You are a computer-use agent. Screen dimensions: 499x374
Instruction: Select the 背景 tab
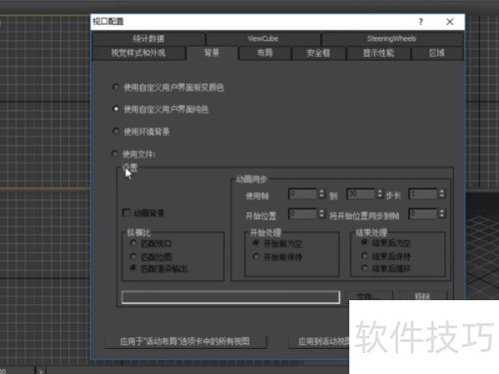pyautogui.click(x=212, y=53)
